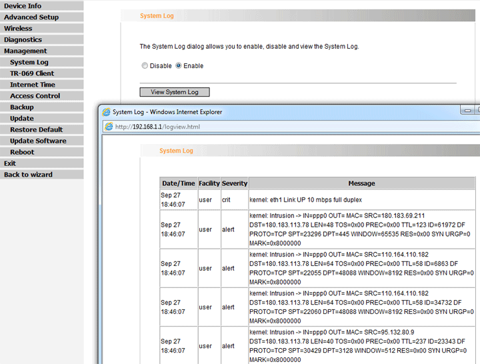Select the Disable radio button

tap(145, 65)
